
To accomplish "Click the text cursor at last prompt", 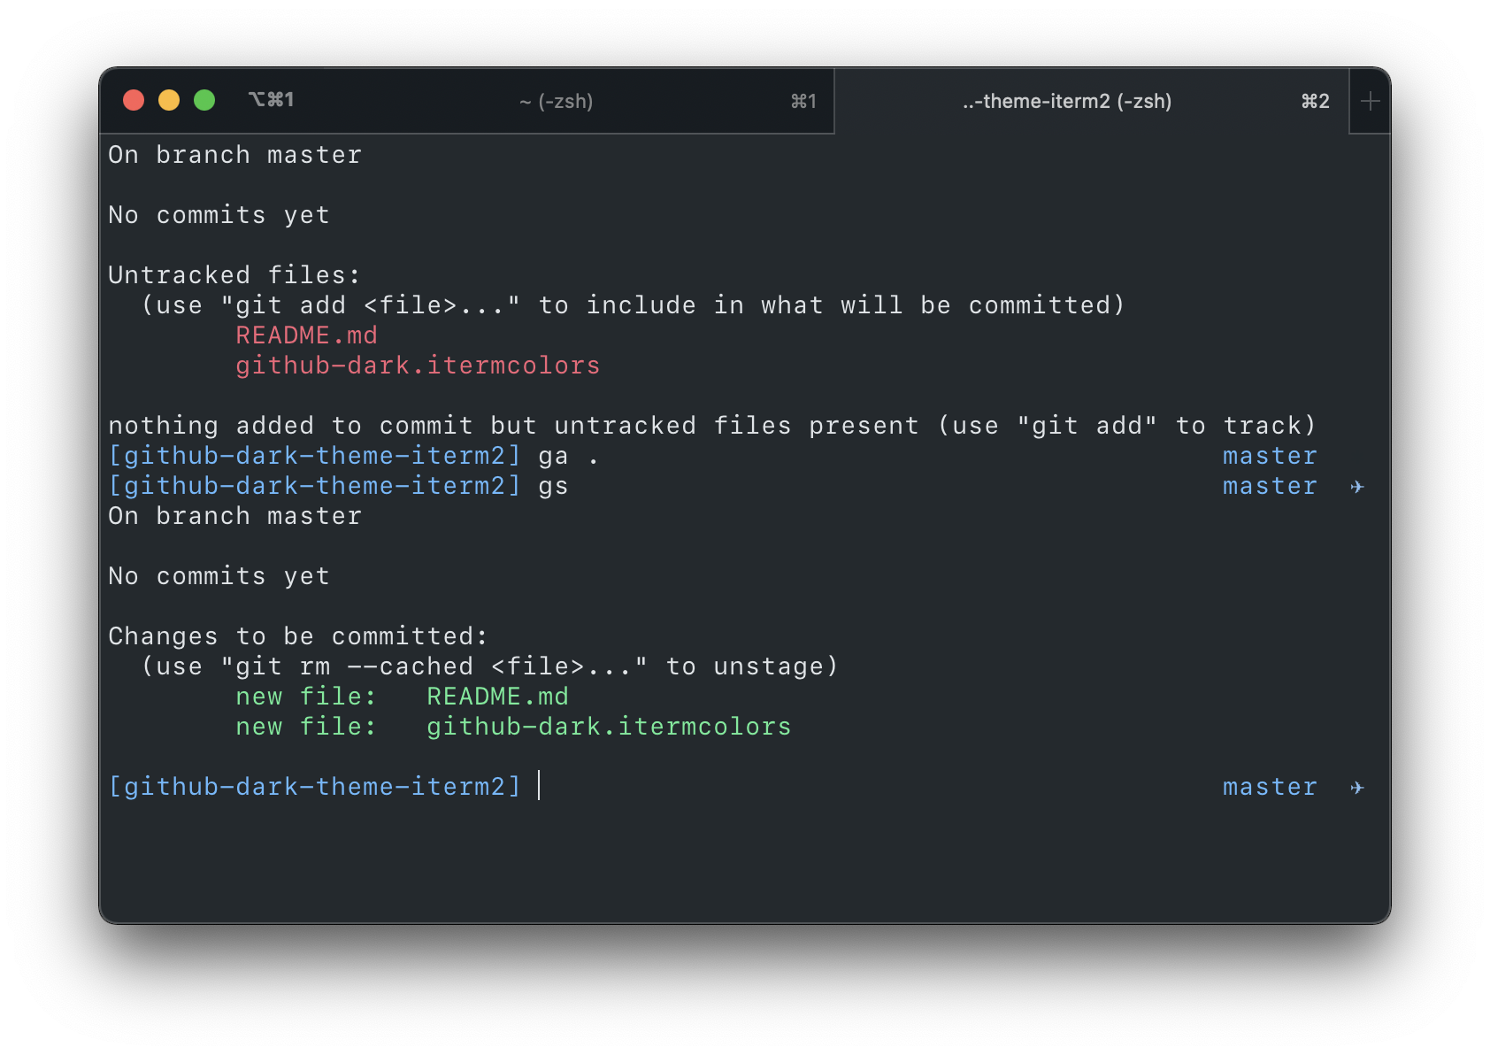I will click(539, 786).
